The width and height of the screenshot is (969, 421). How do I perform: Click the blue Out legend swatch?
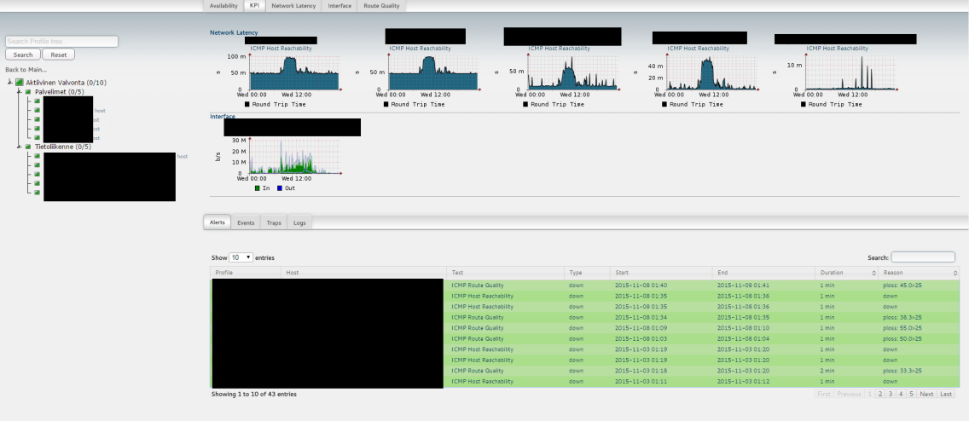[279, 188]
